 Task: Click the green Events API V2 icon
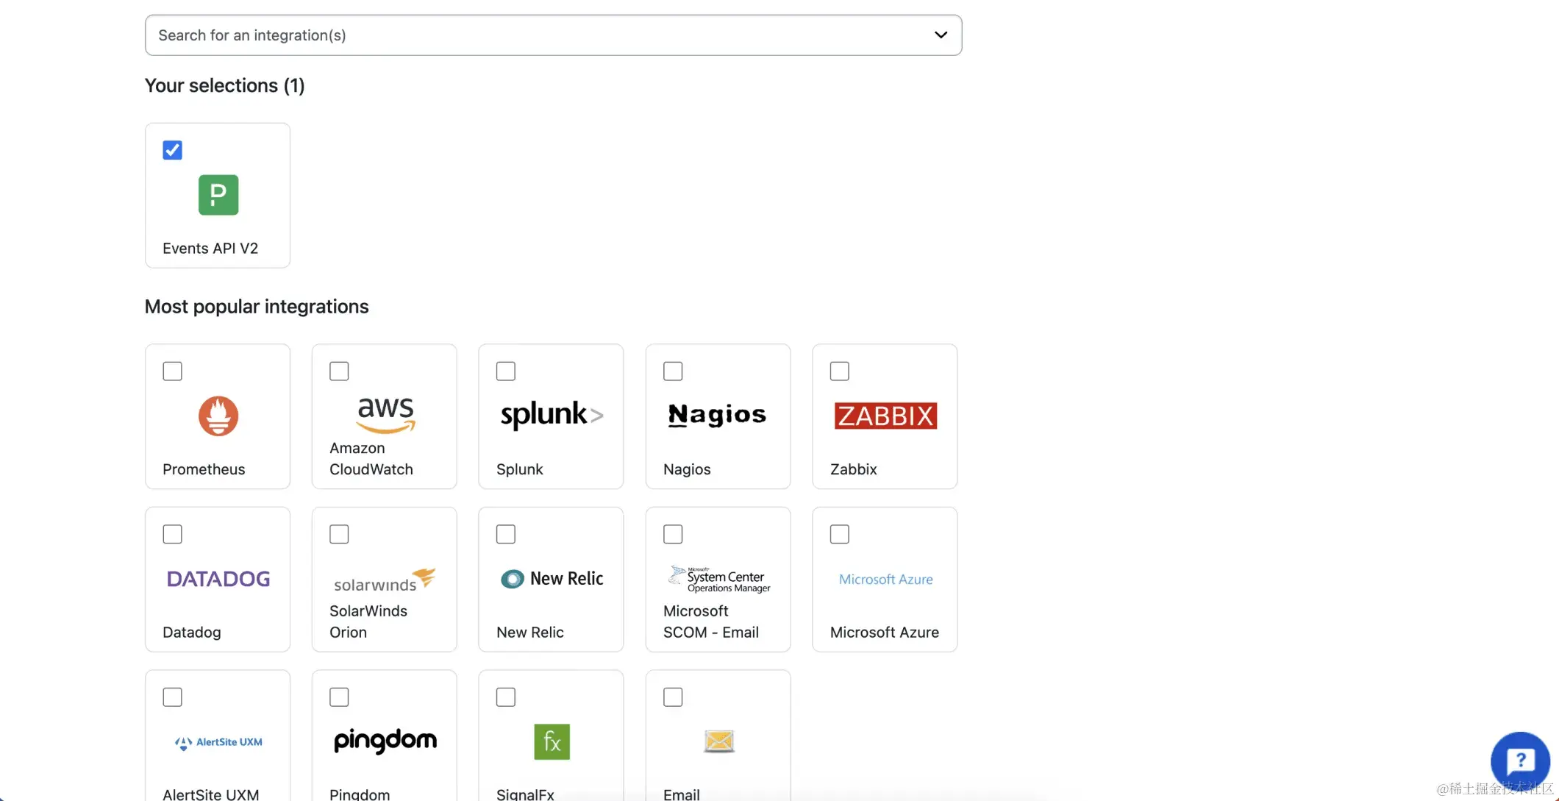point(218,195)
